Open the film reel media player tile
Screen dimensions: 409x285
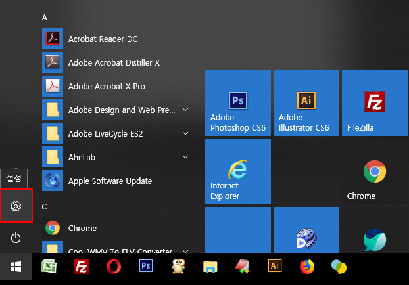click(x=306, y=230)
